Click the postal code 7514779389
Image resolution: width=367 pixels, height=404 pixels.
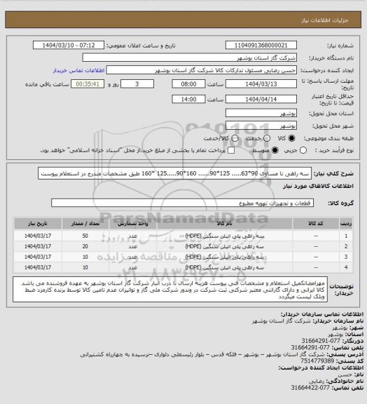coord(317,361)
